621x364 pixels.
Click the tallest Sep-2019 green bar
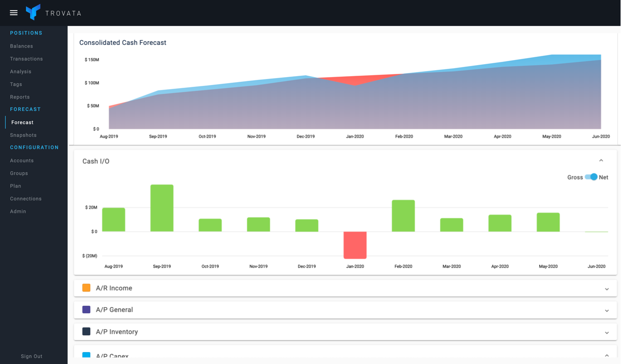pyautogui.click(x=162, y=208)
